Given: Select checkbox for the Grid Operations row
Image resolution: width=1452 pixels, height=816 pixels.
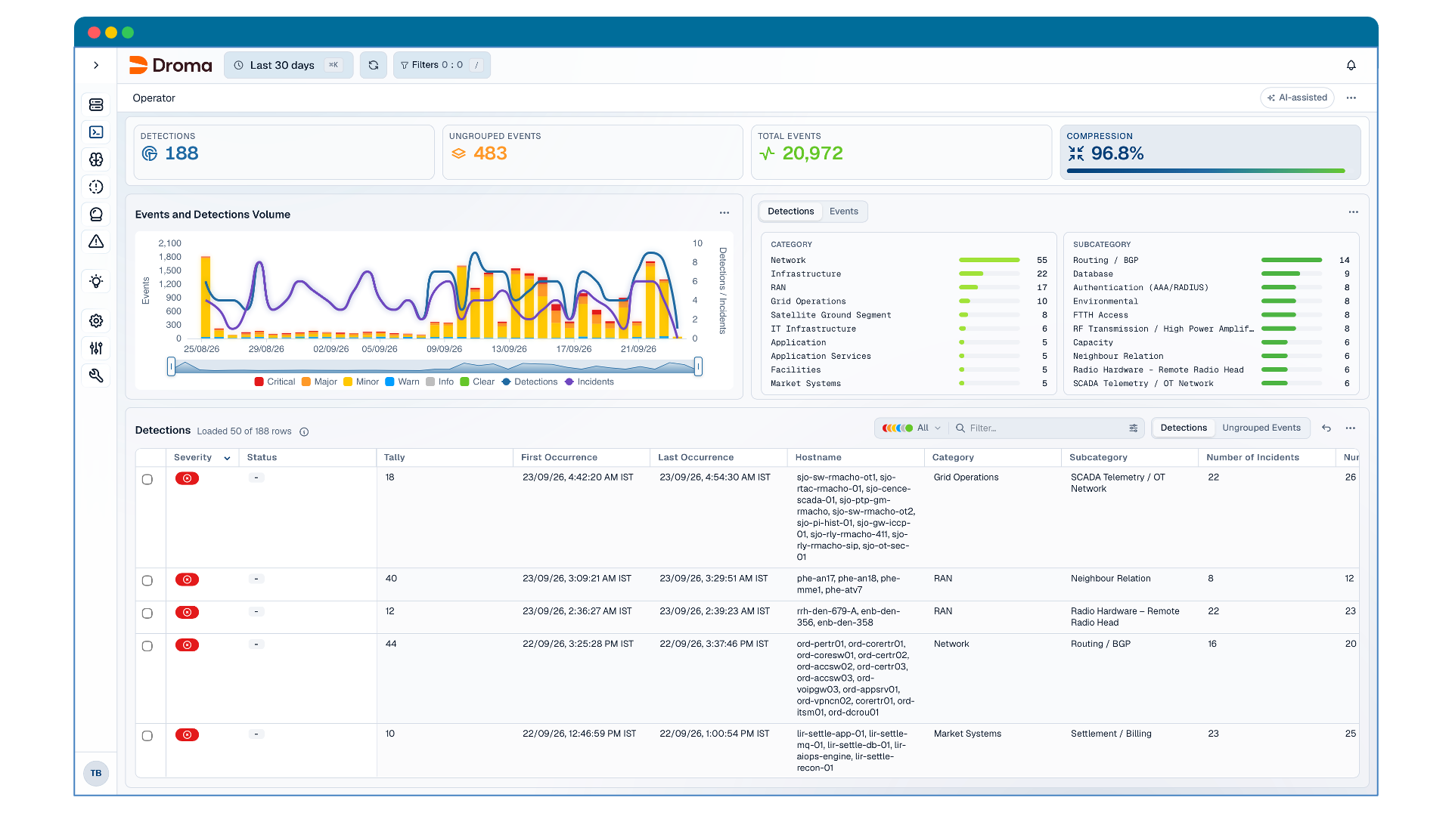Looking at the screenshot, I should coord(147,480).
